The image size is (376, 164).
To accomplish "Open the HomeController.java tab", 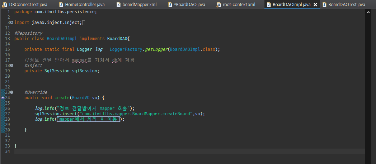I will (x=85, y=4).
